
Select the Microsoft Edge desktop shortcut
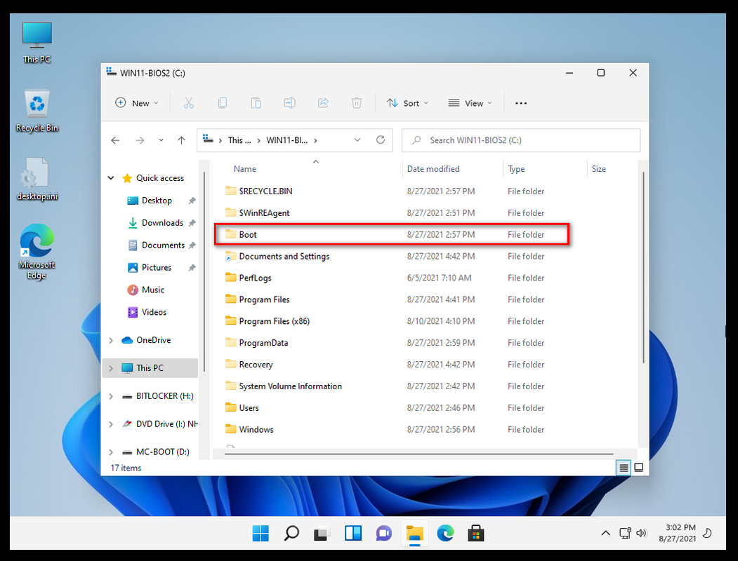37,252
